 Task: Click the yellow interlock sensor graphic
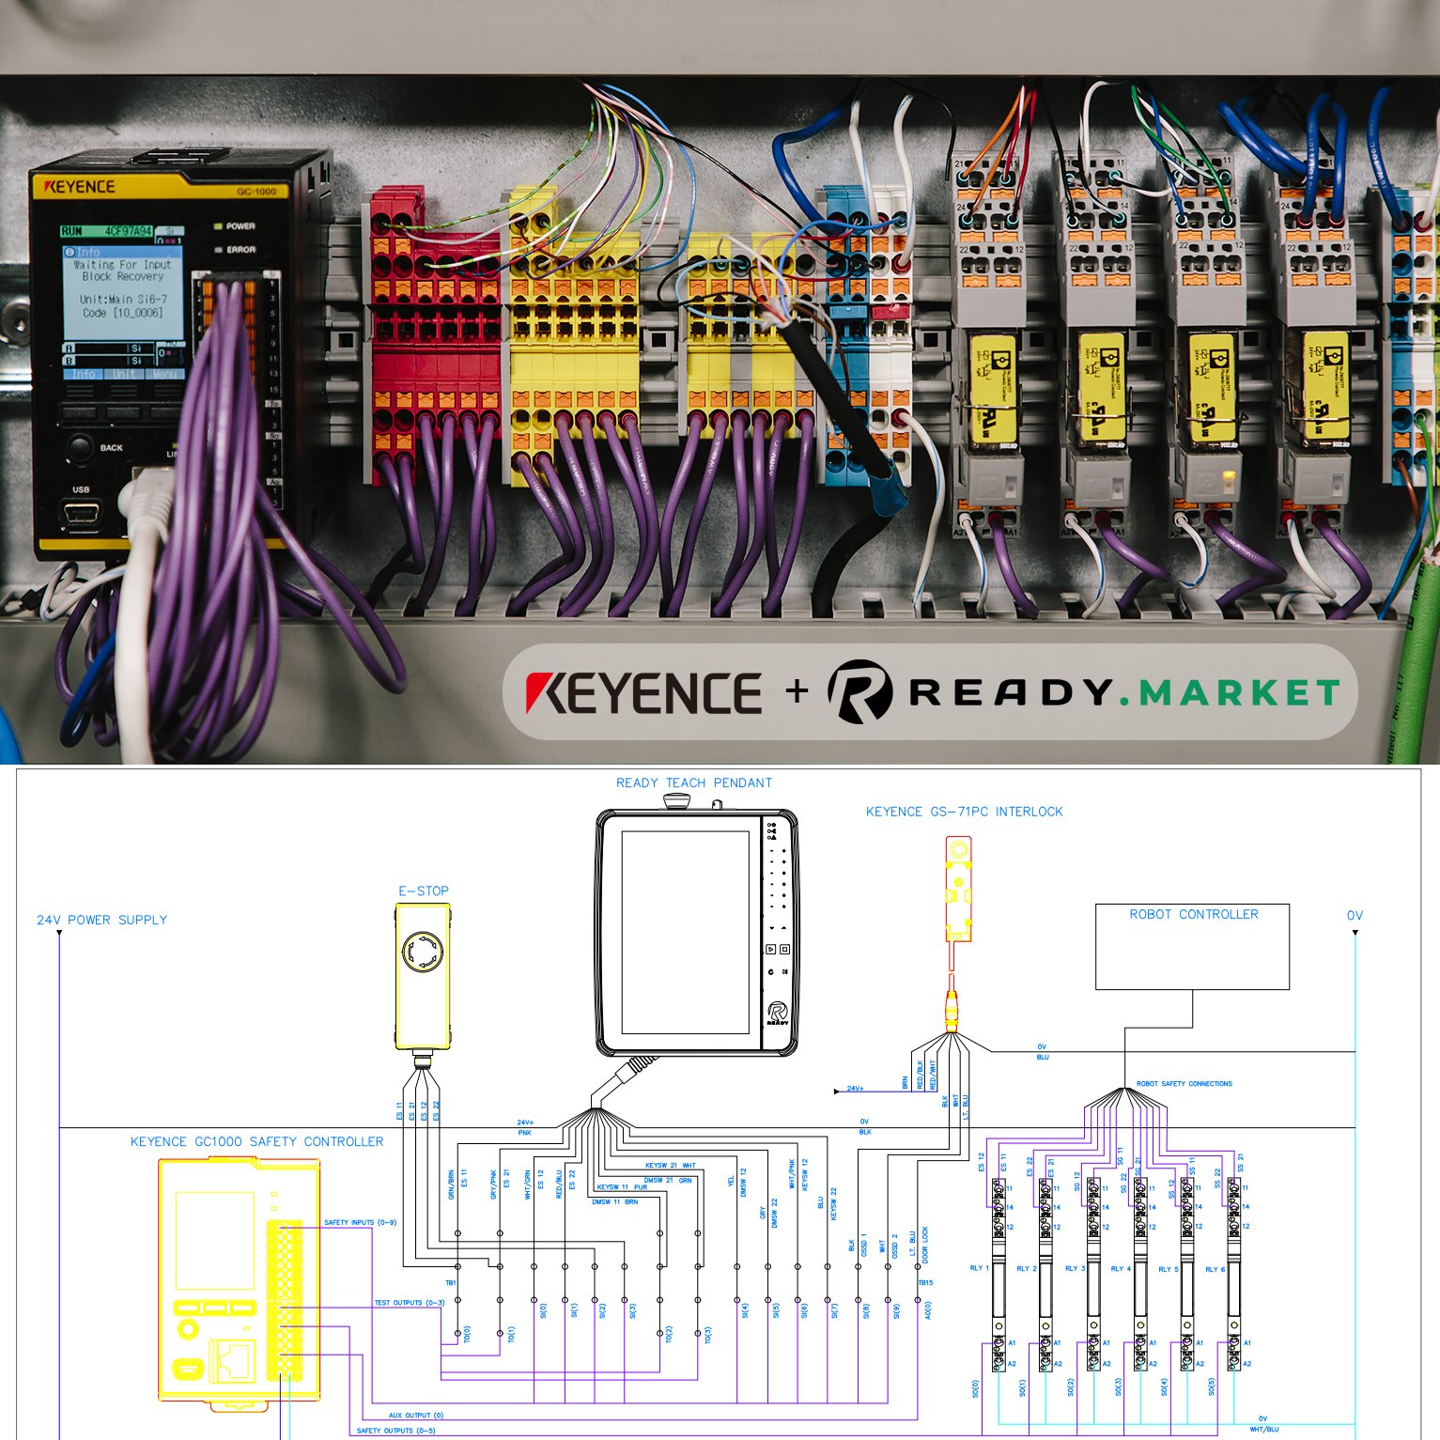tap(958, 889)
